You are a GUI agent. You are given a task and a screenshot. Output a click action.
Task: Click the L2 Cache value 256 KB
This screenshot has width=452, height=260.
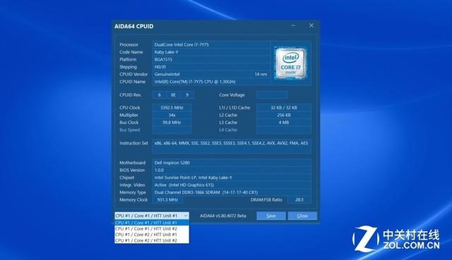click(284, 115)
